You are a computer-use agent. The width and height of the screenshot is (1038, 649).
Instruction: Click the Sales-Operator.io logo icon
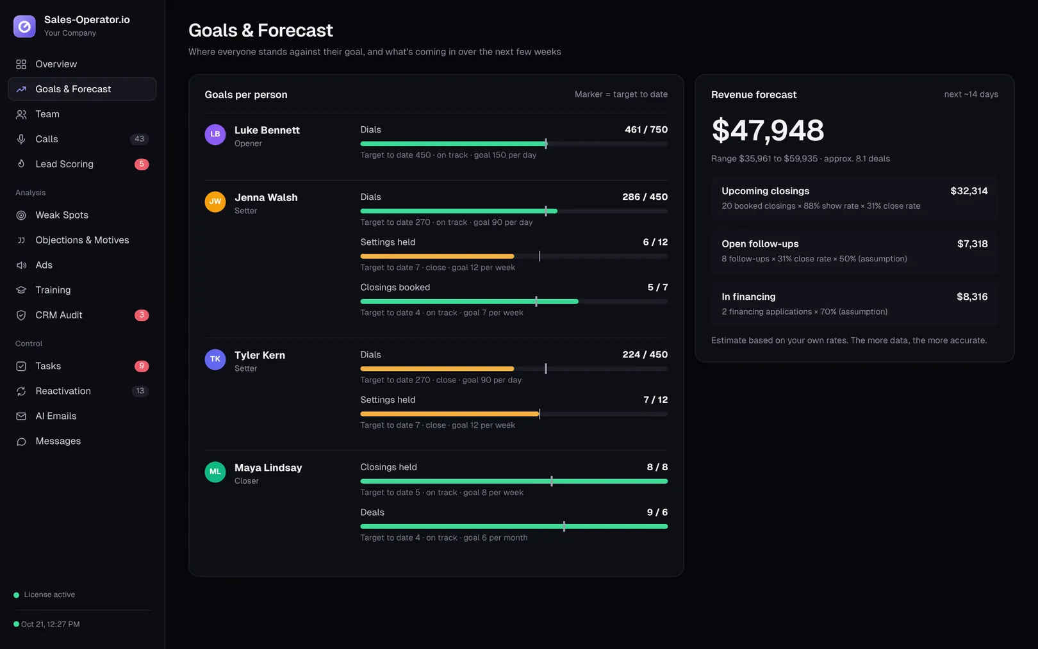24,26
